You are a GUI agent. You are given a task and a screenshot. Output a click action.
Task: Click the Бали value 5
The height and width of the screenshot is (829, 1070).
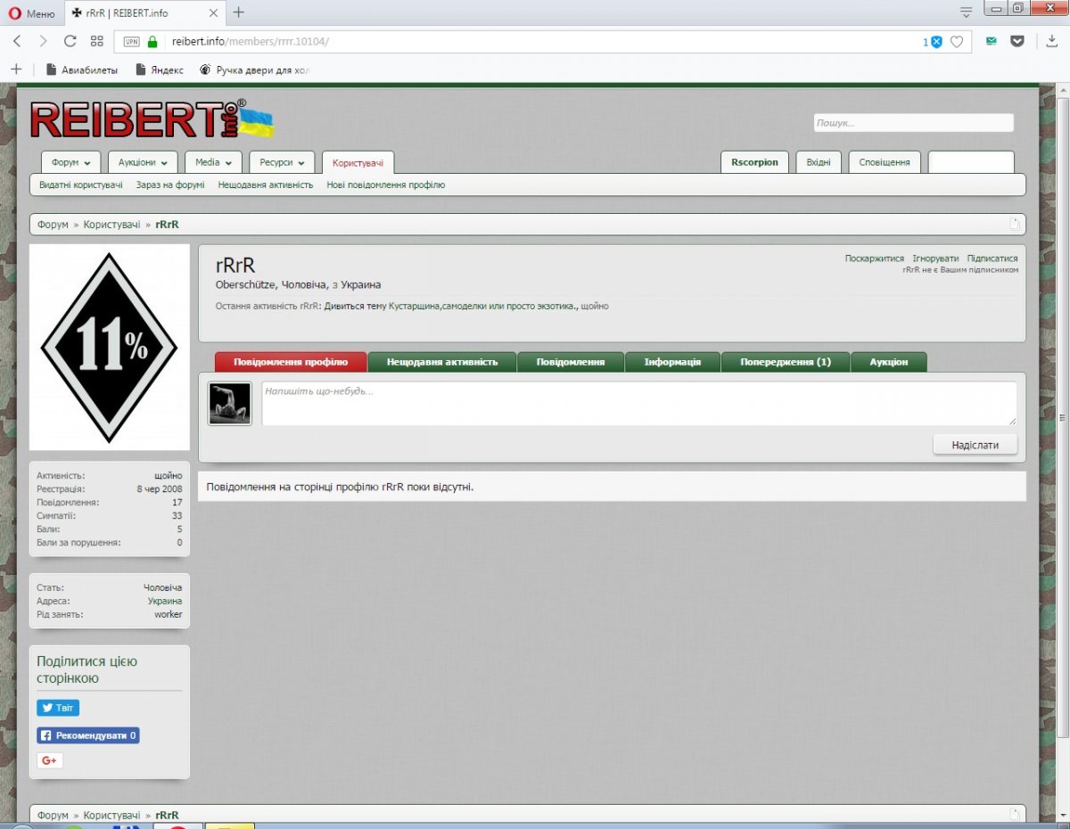pyautogui.click(x=179, y=529)
